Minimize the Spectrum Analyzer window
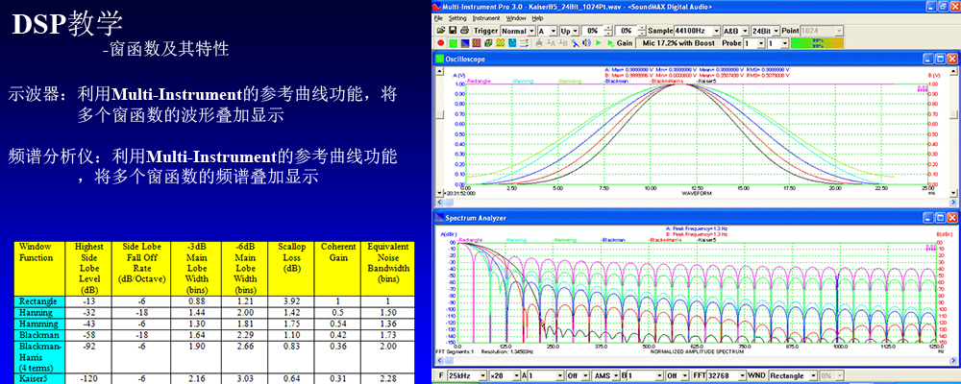This screenshot has width=961, height=384. pos(928,217)
